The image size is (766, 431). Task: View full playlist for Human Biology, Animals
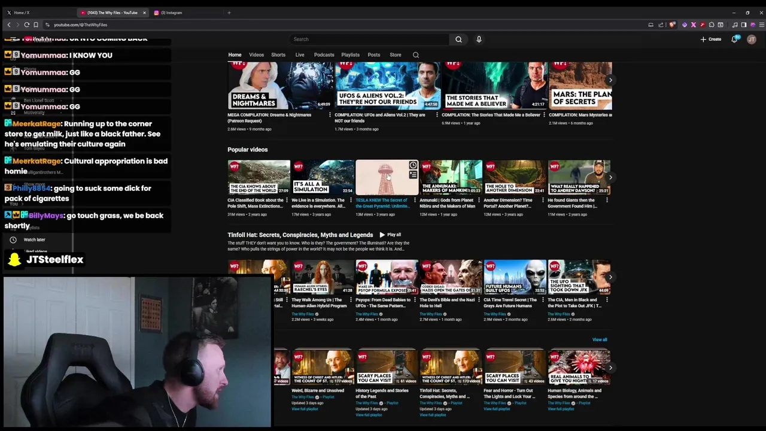pyautogui.click(x=561, y=409)
